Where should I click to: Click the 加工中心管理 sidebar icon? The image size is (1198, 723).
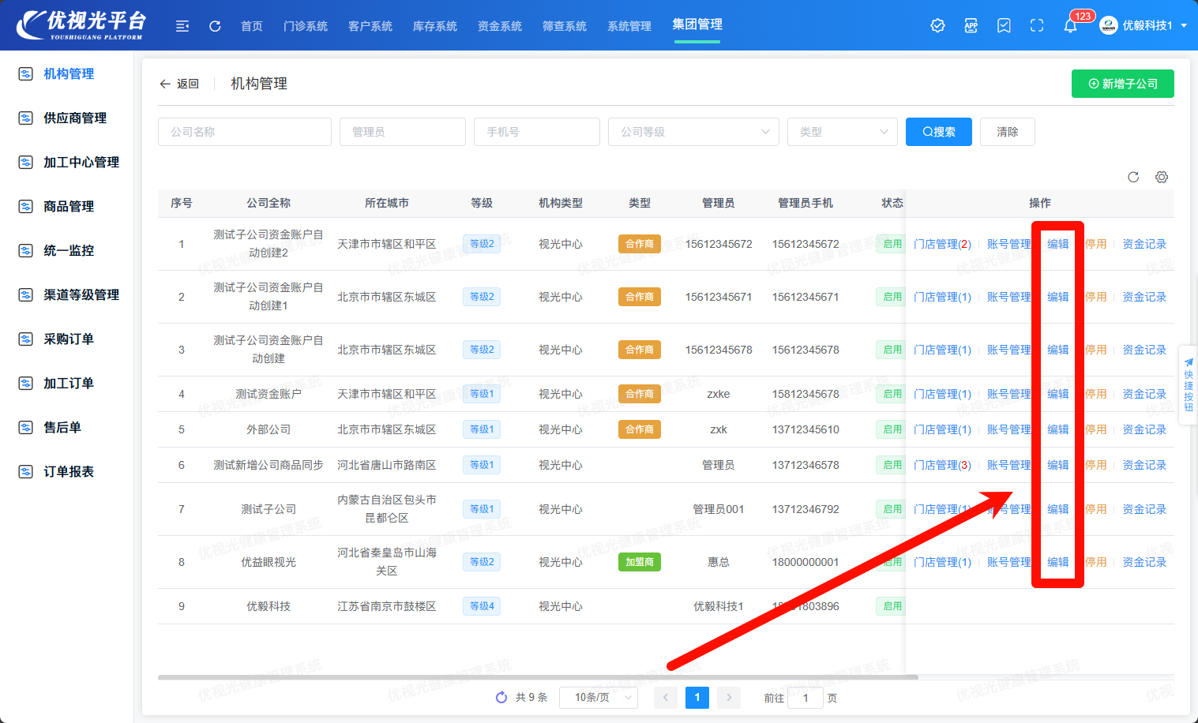pyautogui.click(x=26, y=162)
